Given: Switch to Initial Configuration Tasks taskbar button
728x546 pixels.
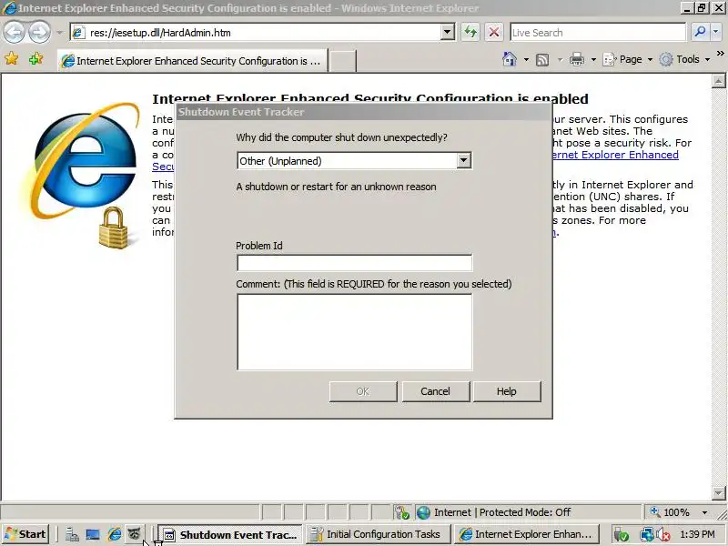Looking at the screenshot, I should (377, 535).
